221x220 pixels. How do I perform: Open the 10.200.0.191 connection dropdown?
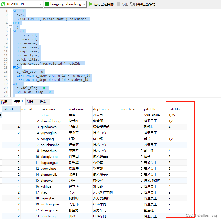(40, 4)
